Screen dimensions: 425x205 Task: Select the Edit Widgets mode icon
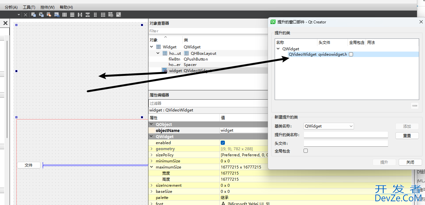[x=33, y=14]
